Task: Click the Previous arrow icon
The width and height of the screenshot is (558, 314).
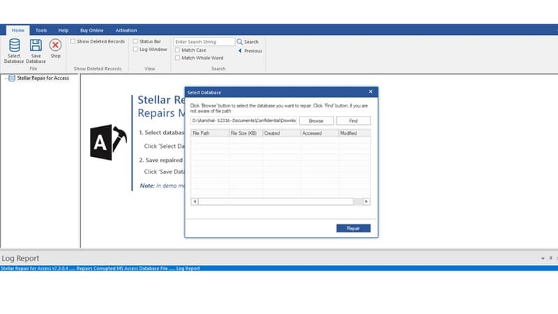Action: (240, 51)
